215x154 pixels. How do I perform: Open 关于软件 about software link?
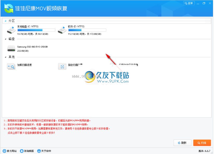tap(44, 151)
